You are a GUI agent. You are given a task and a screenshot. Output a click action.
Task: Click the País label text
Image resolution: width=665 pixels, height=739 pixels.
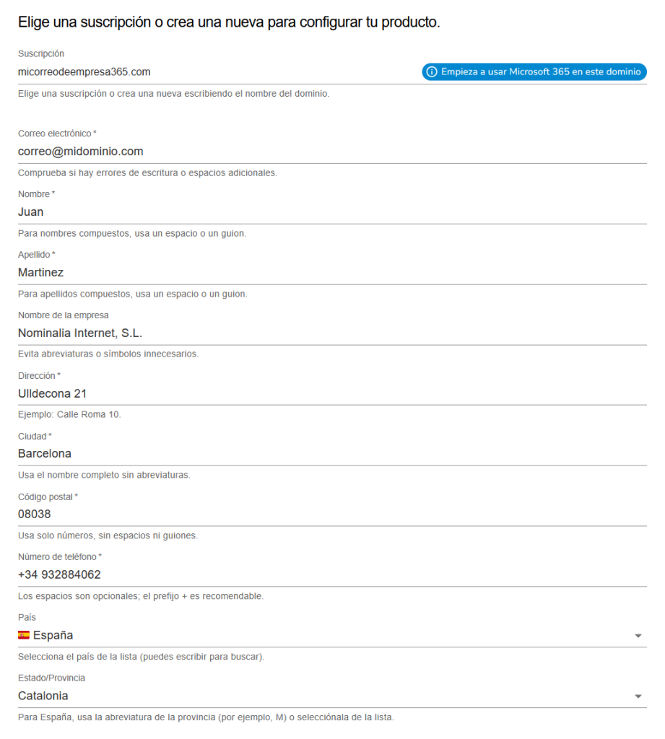[x=27, y=618]
